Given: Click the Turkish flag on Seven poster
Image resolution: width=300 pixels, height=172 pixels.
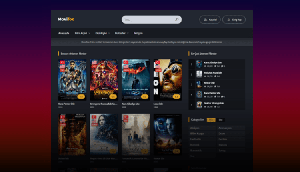Looking at the screenshot, I should [62, 117].
